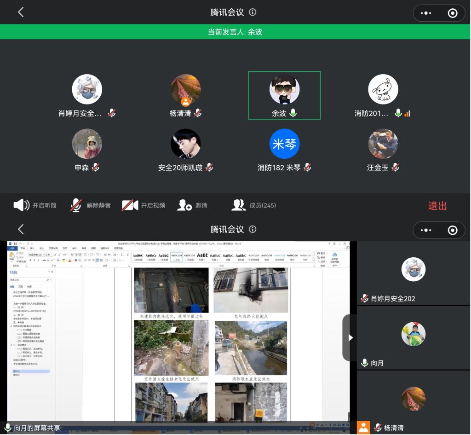Click the 向月的屏幕共享 label
The image size is (471, 435).
click(x=37, y=428)
